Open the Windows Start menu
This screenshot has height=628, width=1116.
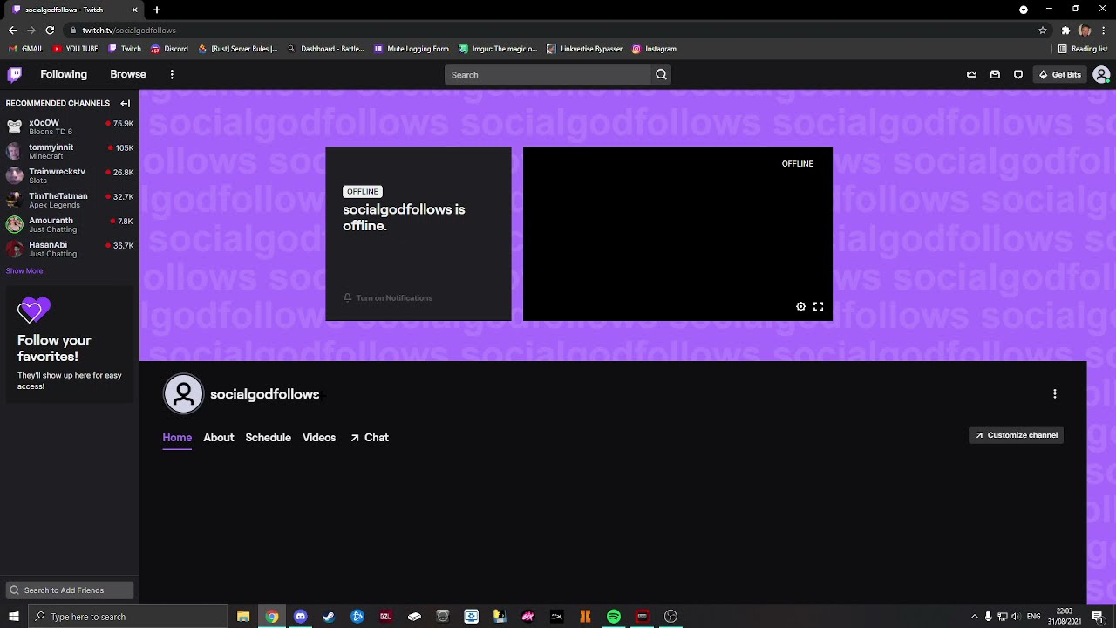click(14, 617)
